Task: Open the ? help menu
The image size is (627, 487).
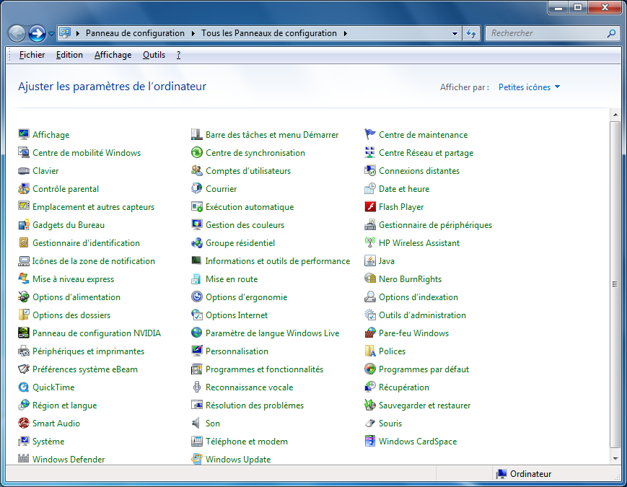Action: (178, 55)
